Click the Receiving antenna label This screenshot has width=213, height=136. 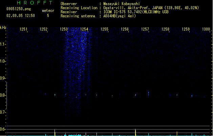pos(78,16)
